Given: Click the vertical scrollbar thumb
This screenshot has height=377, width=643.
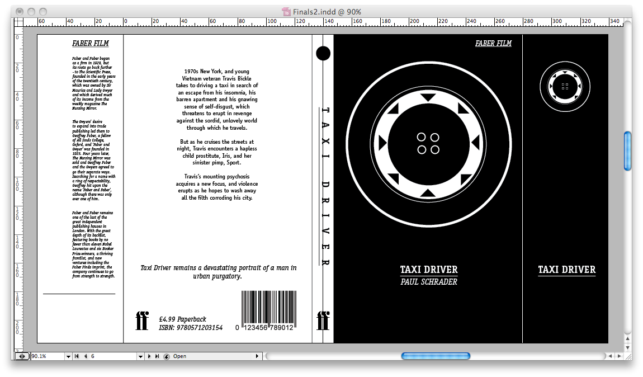Looking at the screenshot, I should (627, 151).
